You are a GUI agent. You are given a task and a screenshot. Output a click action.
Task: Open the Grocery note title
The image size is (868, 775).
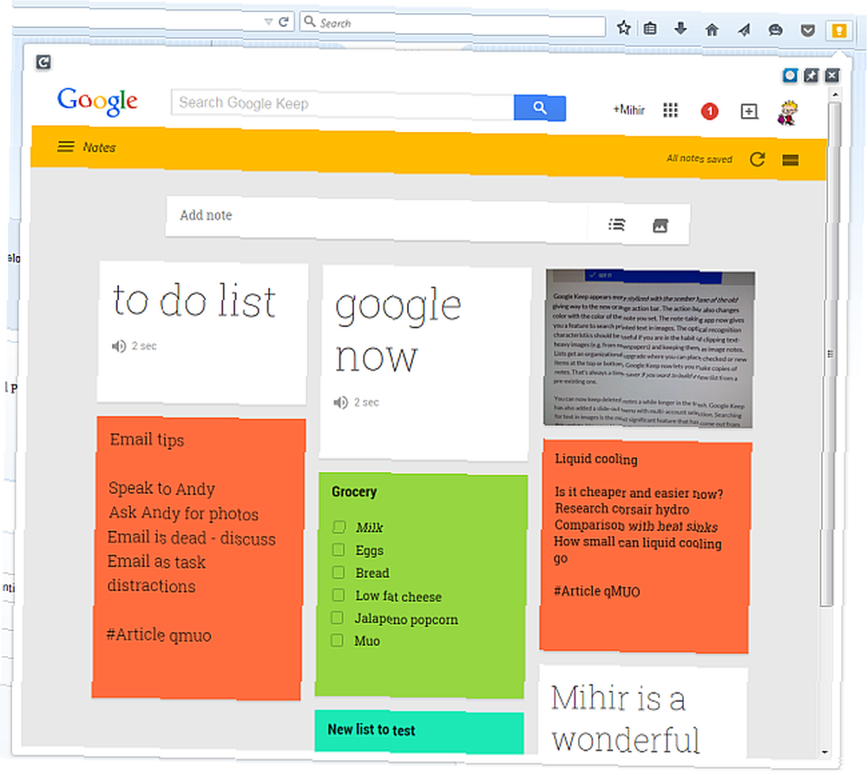354,491
